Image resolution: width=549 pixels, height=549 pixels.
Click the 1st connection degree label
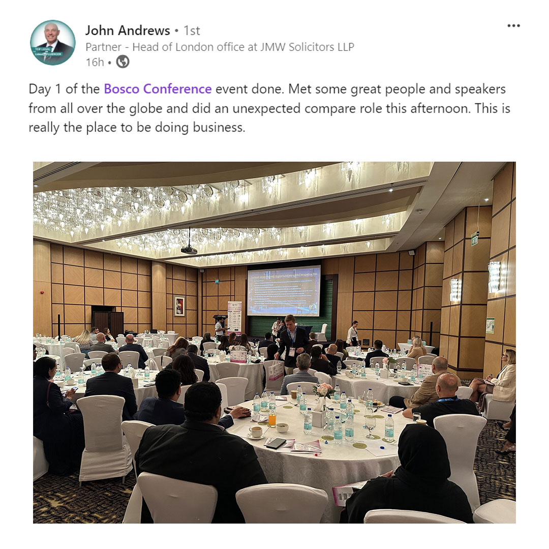[192, 30]
